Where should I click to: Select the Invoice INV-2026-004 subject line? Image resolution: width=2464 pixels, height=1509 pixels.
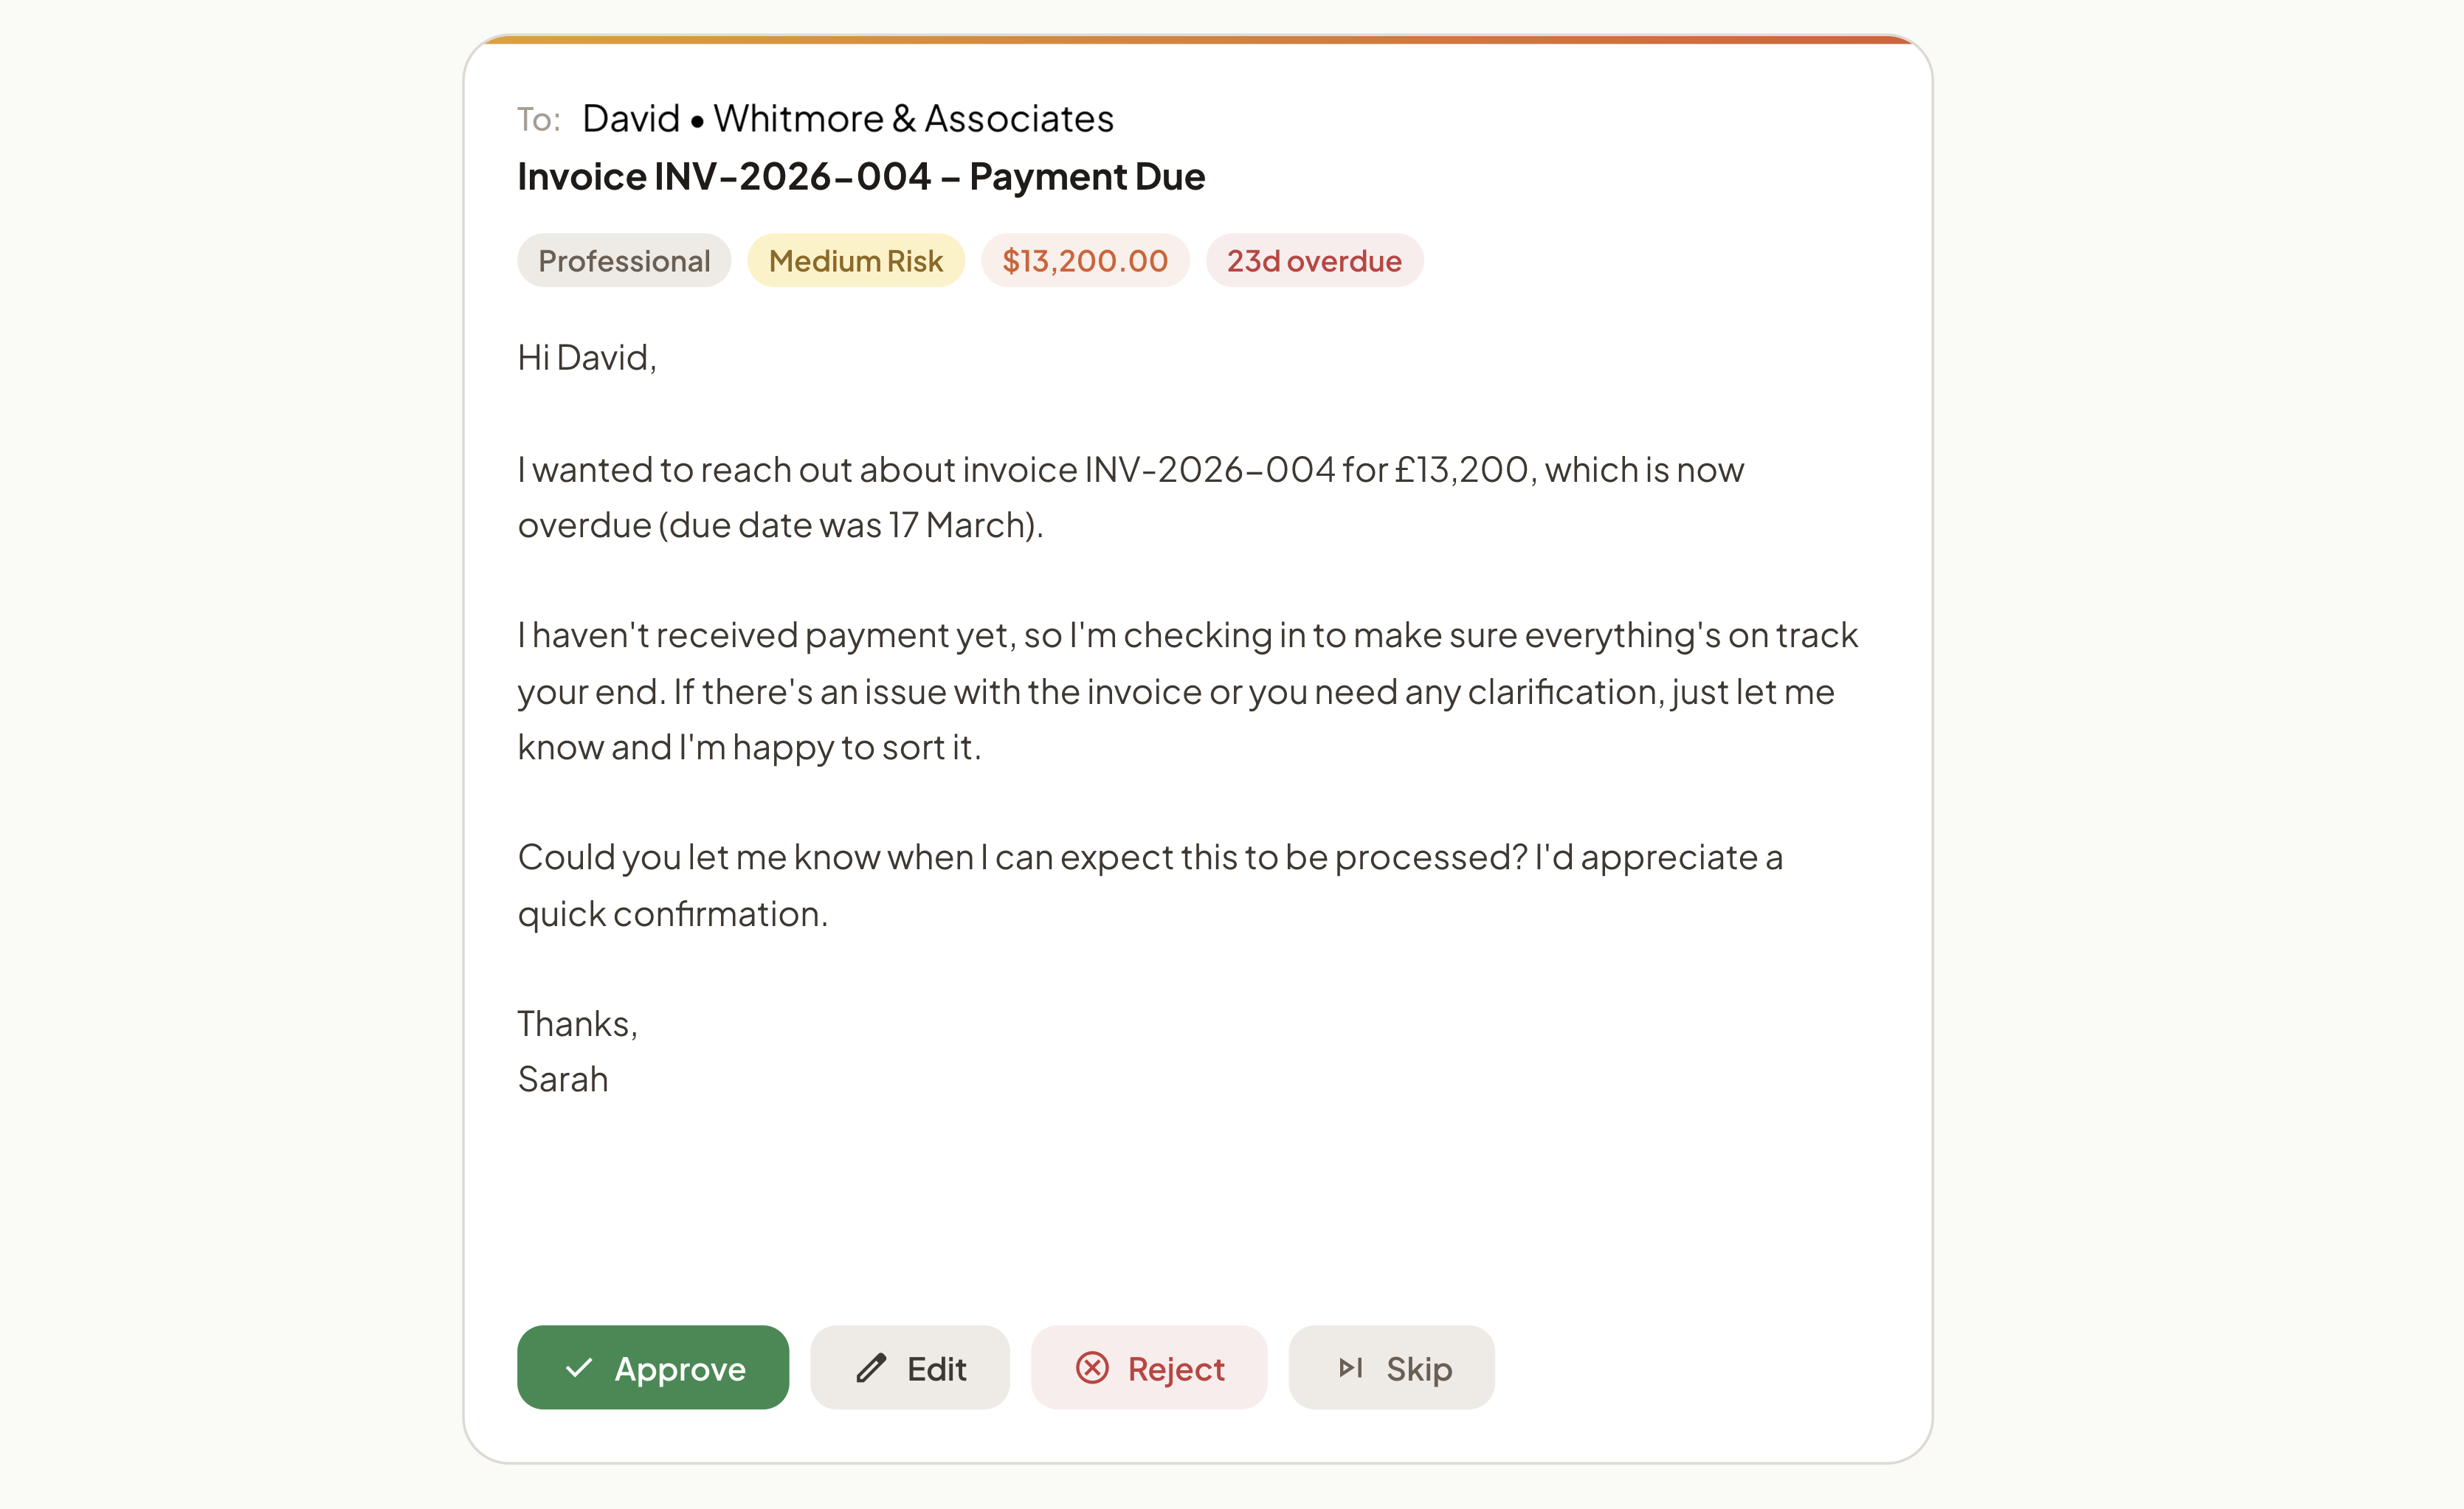pos(861,176)
